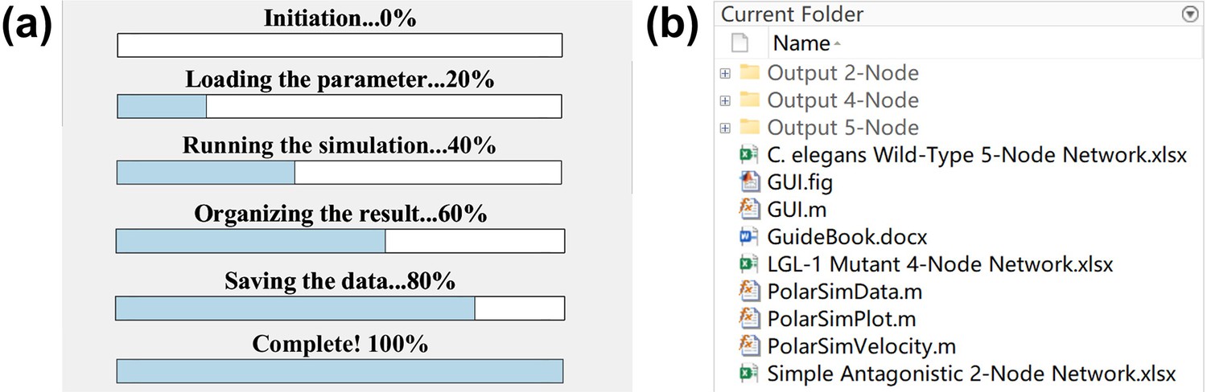
Task: Click the Saving the data 80% progress bar
Action: coord(340,308)
